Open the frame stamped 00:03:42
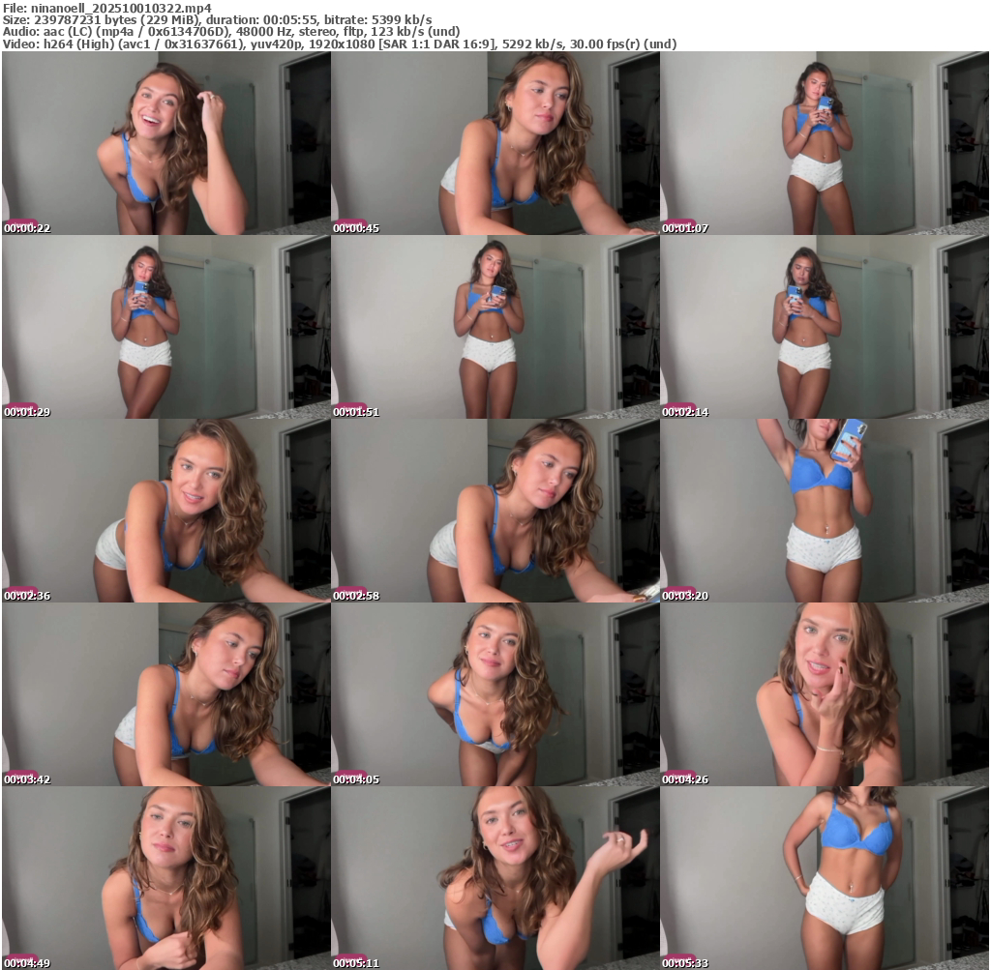Viewport: 991px width, 970px height. point(166,694)
